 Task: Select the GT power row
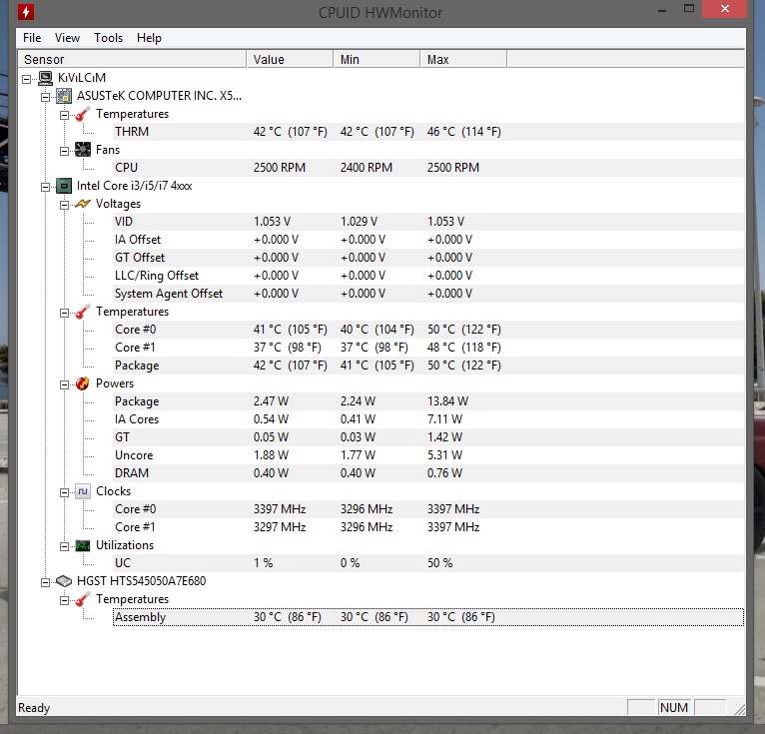[x=428, y=437]
